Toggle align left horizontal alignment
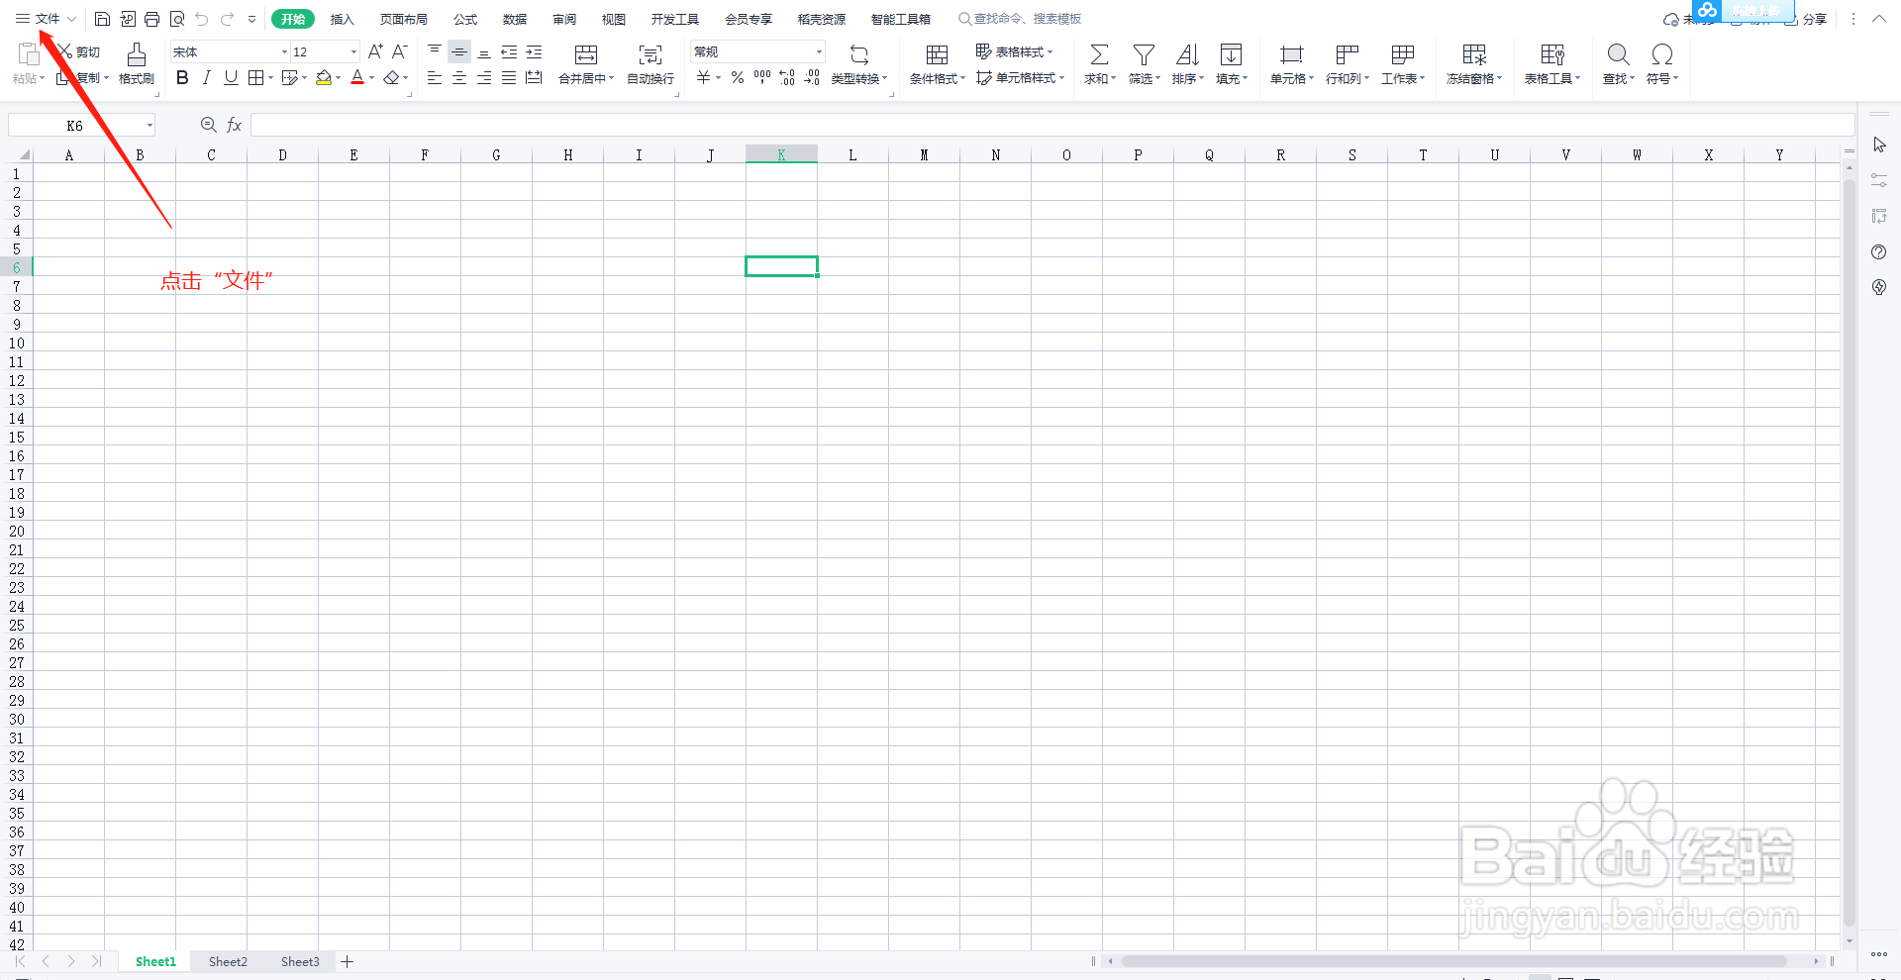1901x980 pixels. click(x=435, y=77)
